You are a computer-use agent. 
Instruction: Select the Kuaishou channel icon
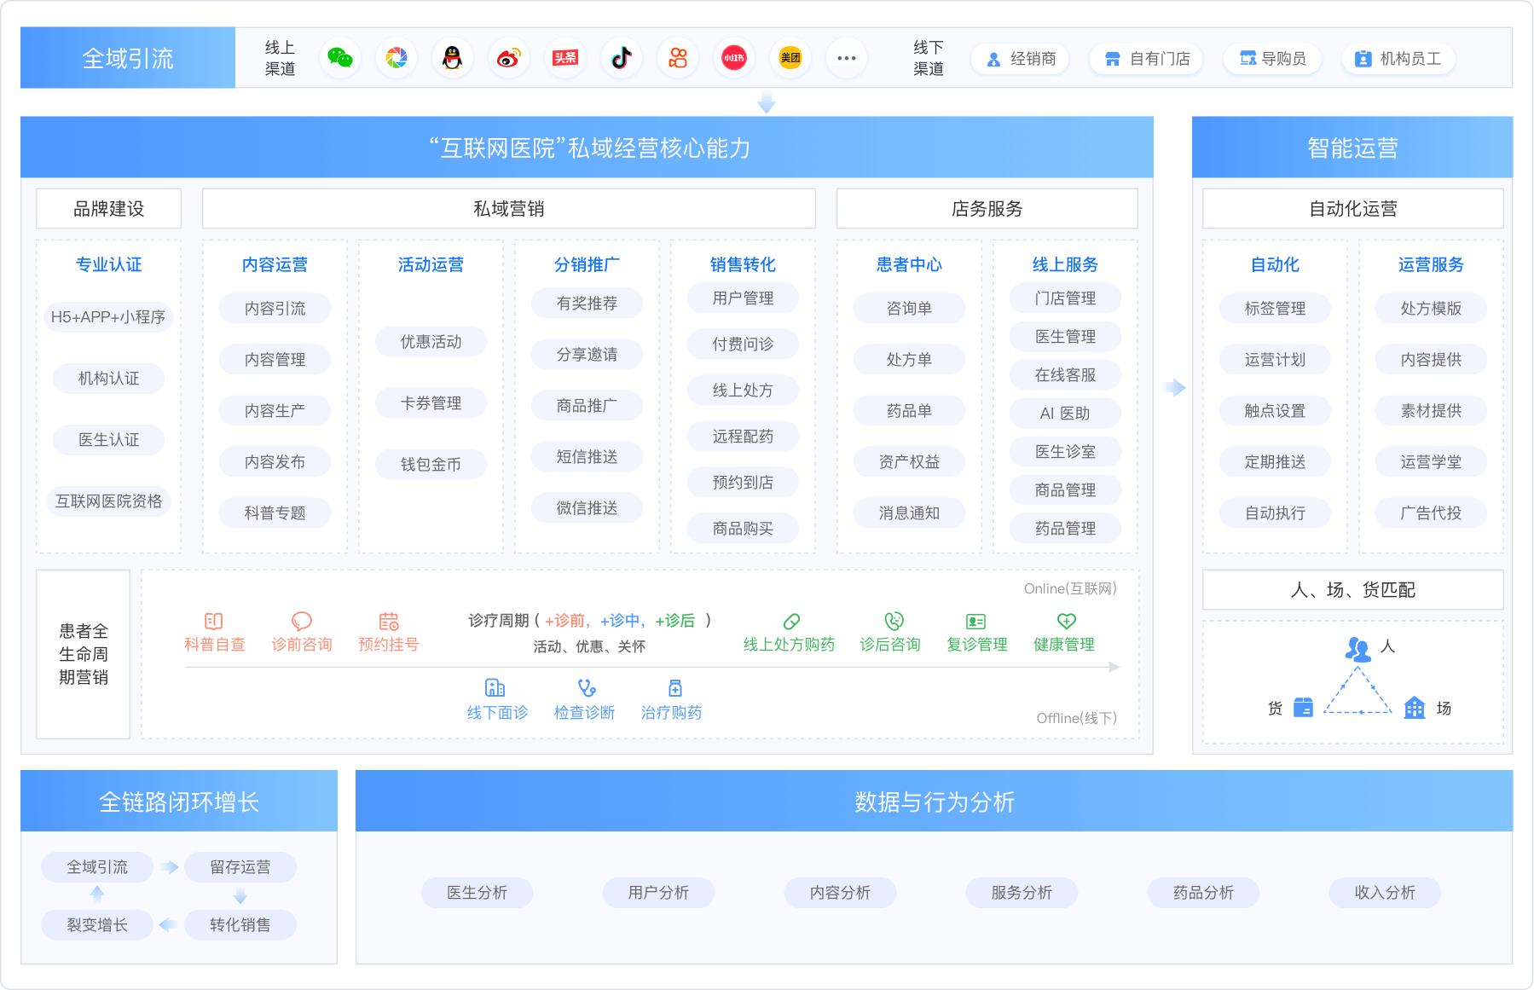[x=678, y=58]
